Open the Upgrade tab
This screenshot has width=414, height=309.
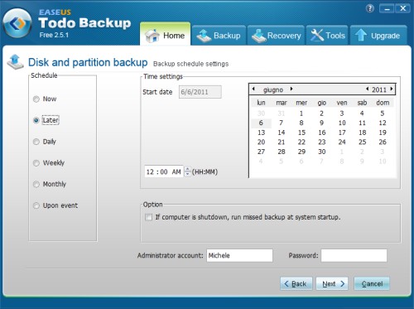point(378,36)
